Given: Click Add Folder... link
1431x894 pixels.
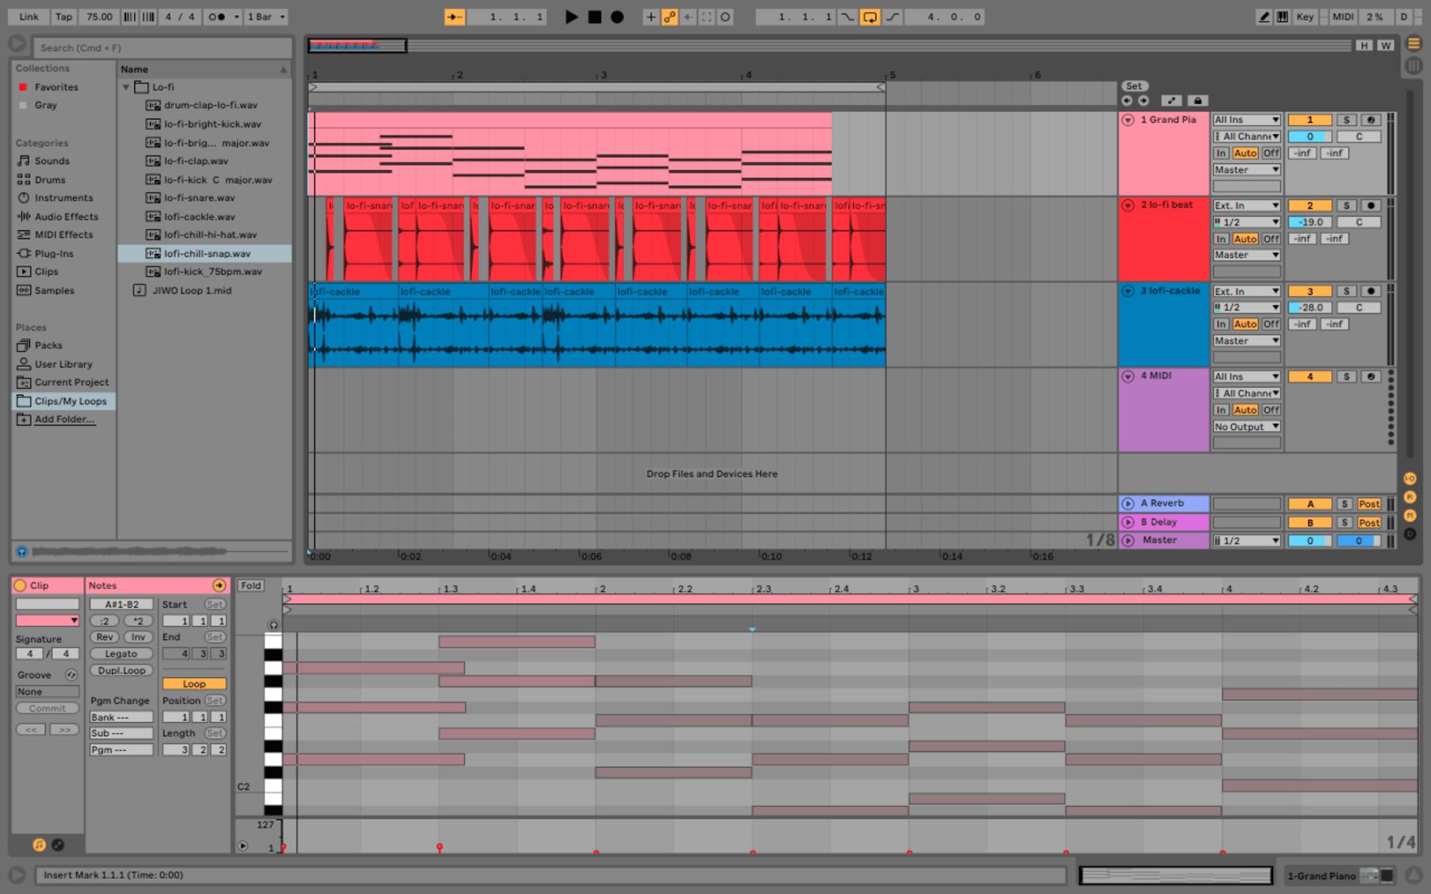Looking at the screenshot, I should coord(64,419).
